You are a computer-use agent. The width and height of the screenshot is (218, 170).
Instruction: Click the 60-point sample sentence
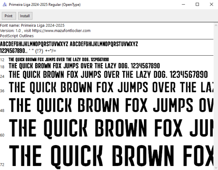[x=111, y=128]
